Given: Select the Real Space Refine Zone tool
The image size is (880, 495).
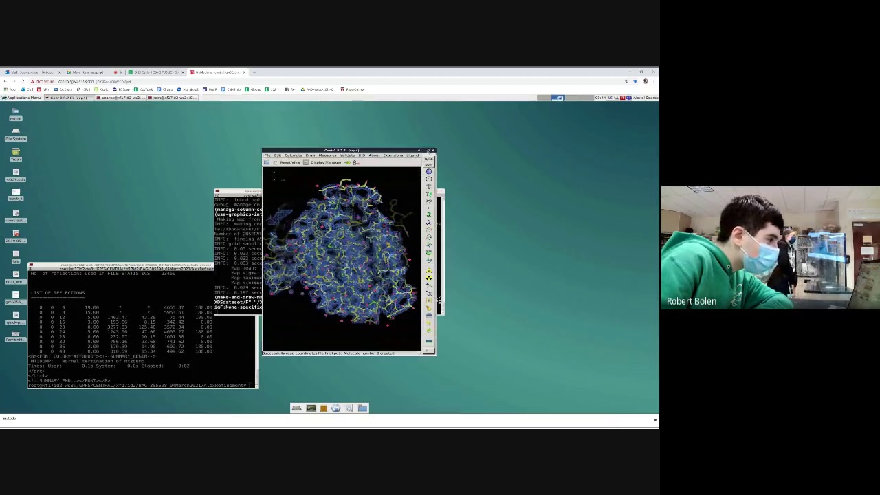Looking at the screenshot, I should pos(429,171).
